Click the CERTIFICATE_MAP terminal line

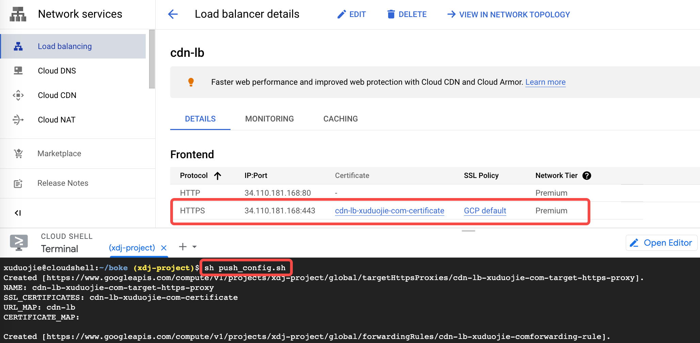pyautogui.click(x=41, y=317)
